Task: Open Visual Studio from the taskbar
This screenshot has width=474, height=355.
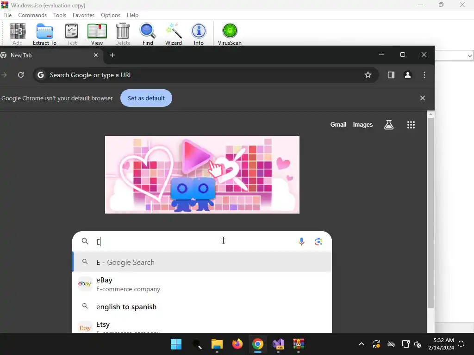Action: pyautogui.click(x=278, y=344)
